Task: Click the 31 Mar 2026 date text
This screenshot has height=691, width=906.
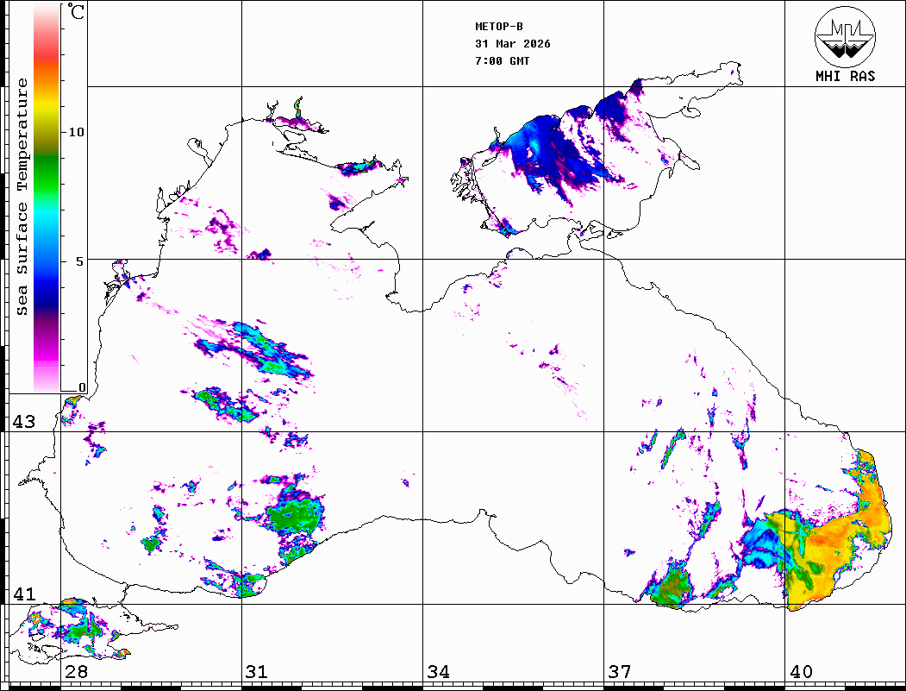Action: pyautogui.click(x=513, y=44)
